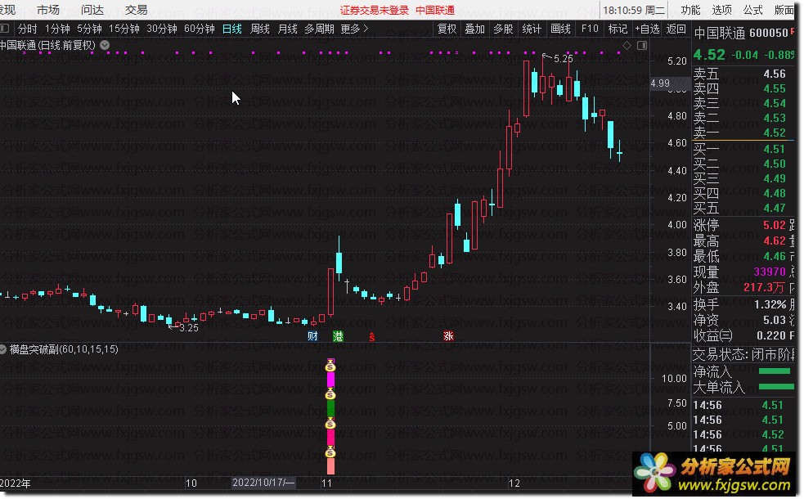The height and width of the screenshot is (499, 804).
Task: Click the top money bag signal icon
Action: point(330,366)
